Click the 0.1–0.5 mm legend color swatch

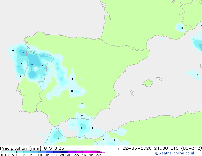5,152
